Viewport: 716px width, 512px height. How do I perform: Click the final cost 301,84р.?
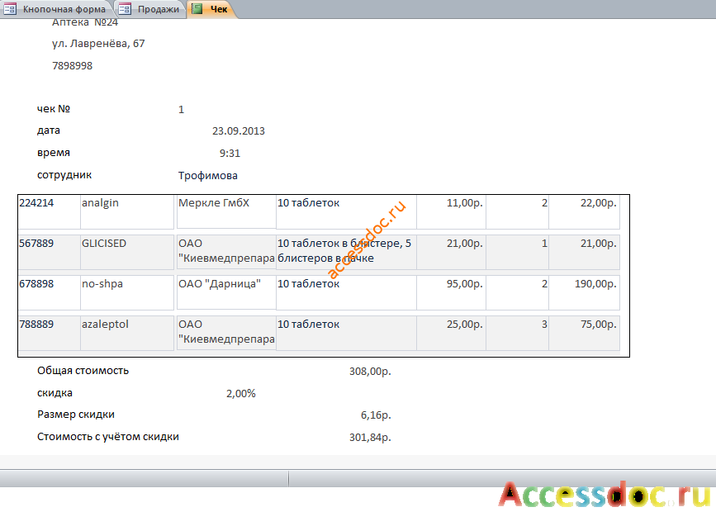click(x=370, y=438)
